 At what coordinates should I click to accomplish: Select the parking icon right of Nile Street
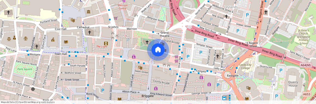(247, 15)
